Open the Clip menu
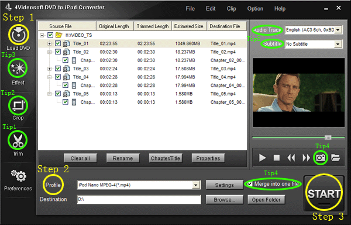The height and width of the screenshot is (225, 351). pos(232,9)
